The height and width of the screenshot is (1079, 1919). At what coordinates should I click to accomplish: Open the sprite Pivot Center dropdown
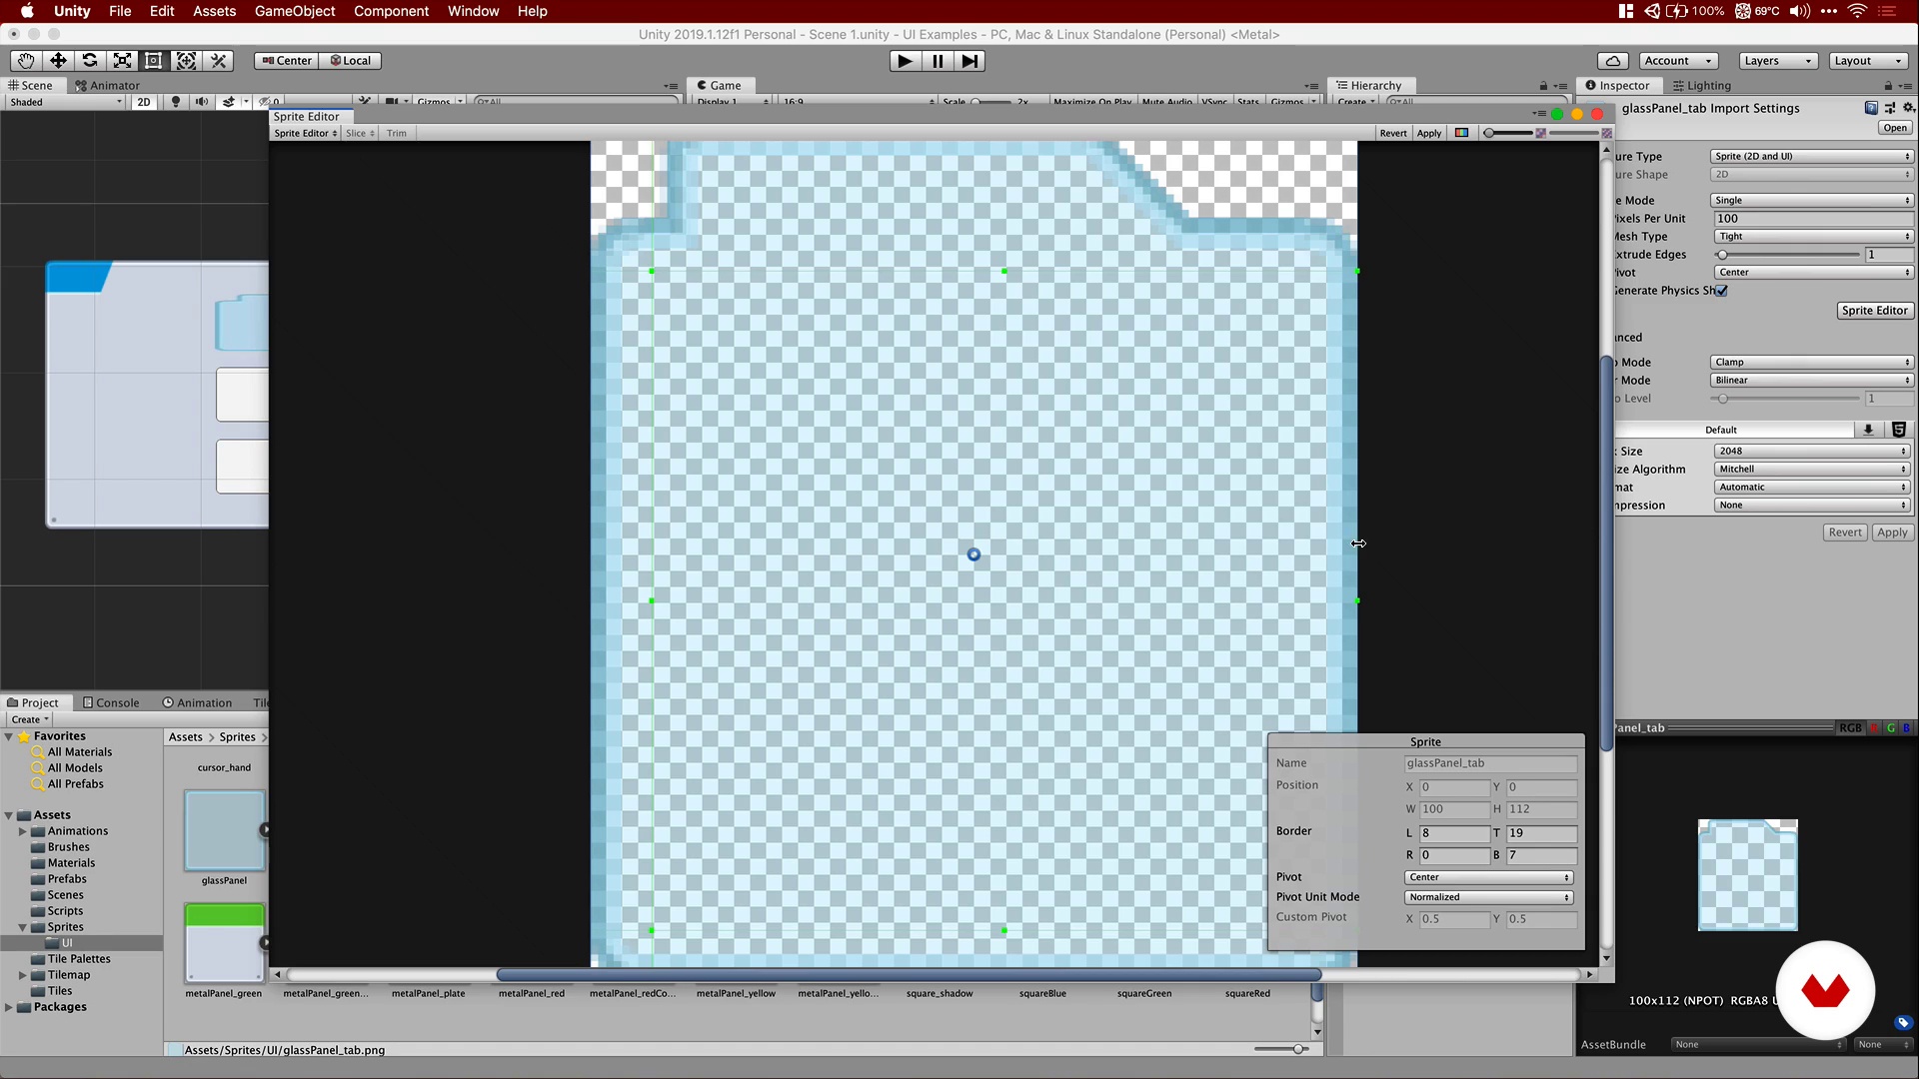coord(1489,878)
